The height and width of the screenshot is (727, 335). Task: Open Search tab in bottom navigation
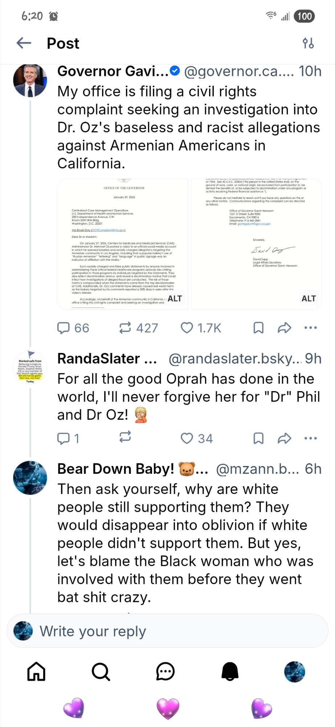(x=101, y=671)
